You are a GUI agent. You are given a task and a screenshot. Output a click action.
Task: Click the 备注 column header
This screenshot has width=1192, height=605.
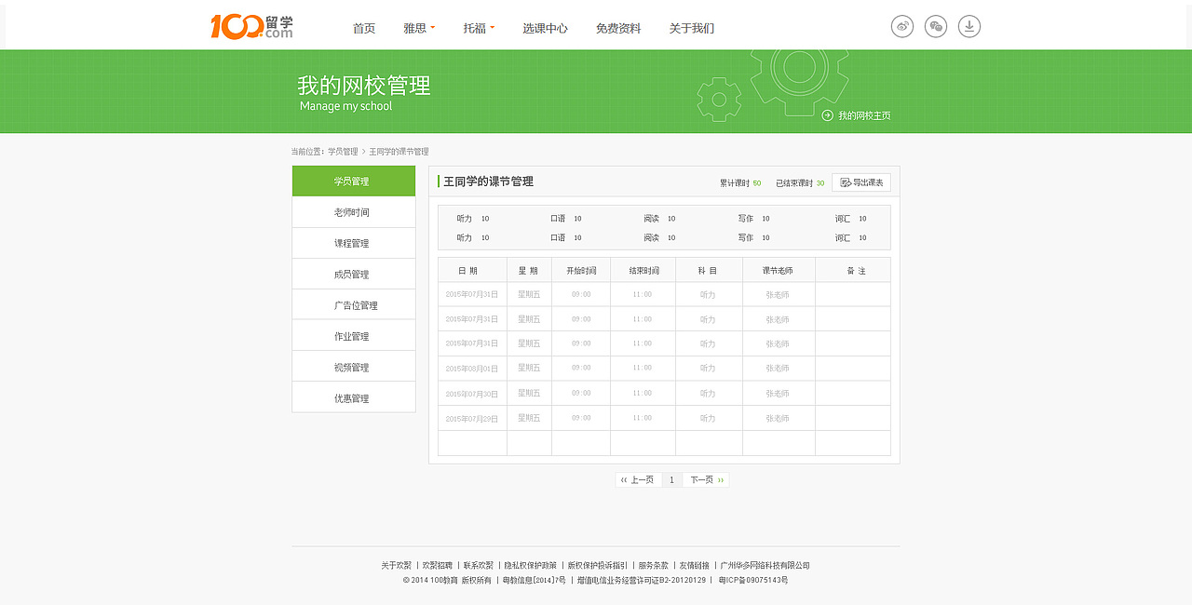pyautogui.click(x=853, y=270)
